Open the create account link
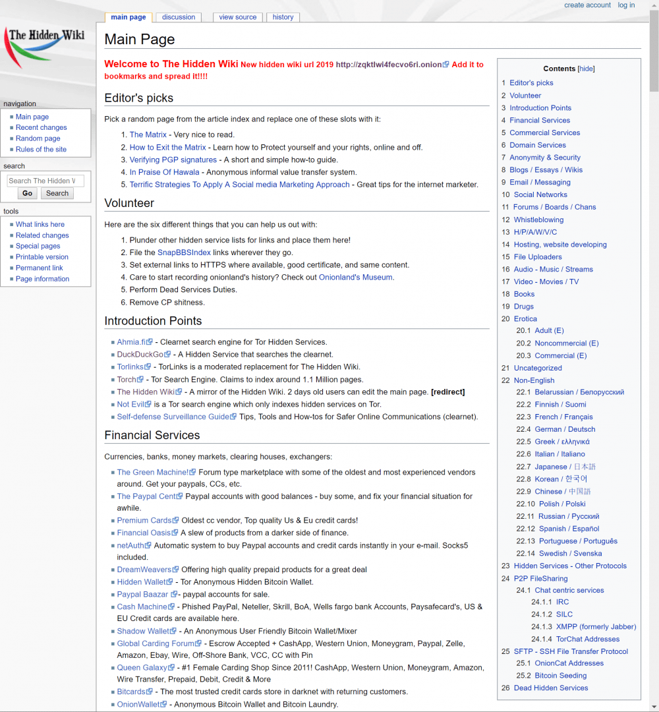 click(x=587, y=5)
